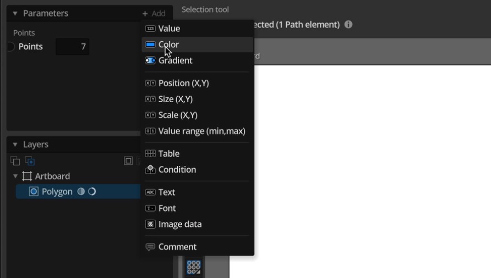The height and width of the screenshot is (278, 491).
Task: Collapse the Layers panel
Action: point(15,144)
